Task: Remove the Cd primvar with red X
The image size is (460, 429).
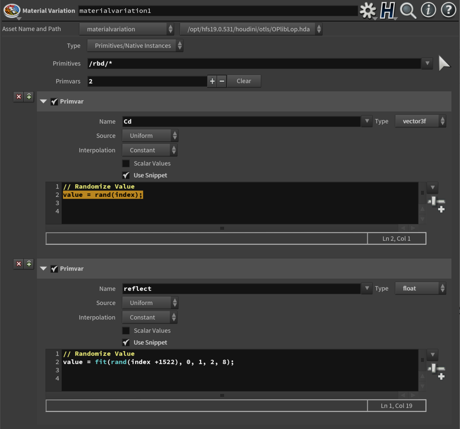Action: pos(18,97)
